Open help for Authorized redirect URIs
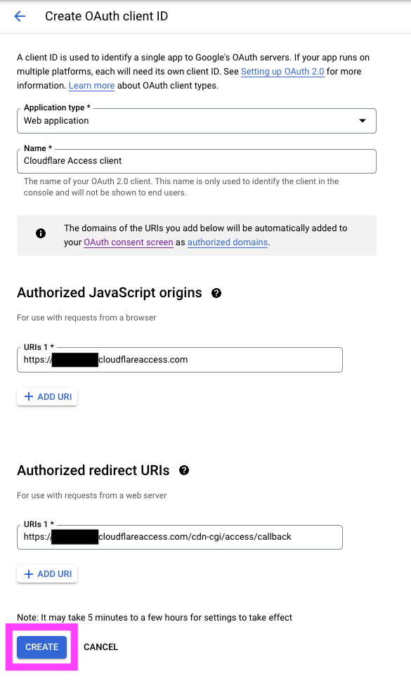This screenshot has height=681, width=411. tap(184, 470)
